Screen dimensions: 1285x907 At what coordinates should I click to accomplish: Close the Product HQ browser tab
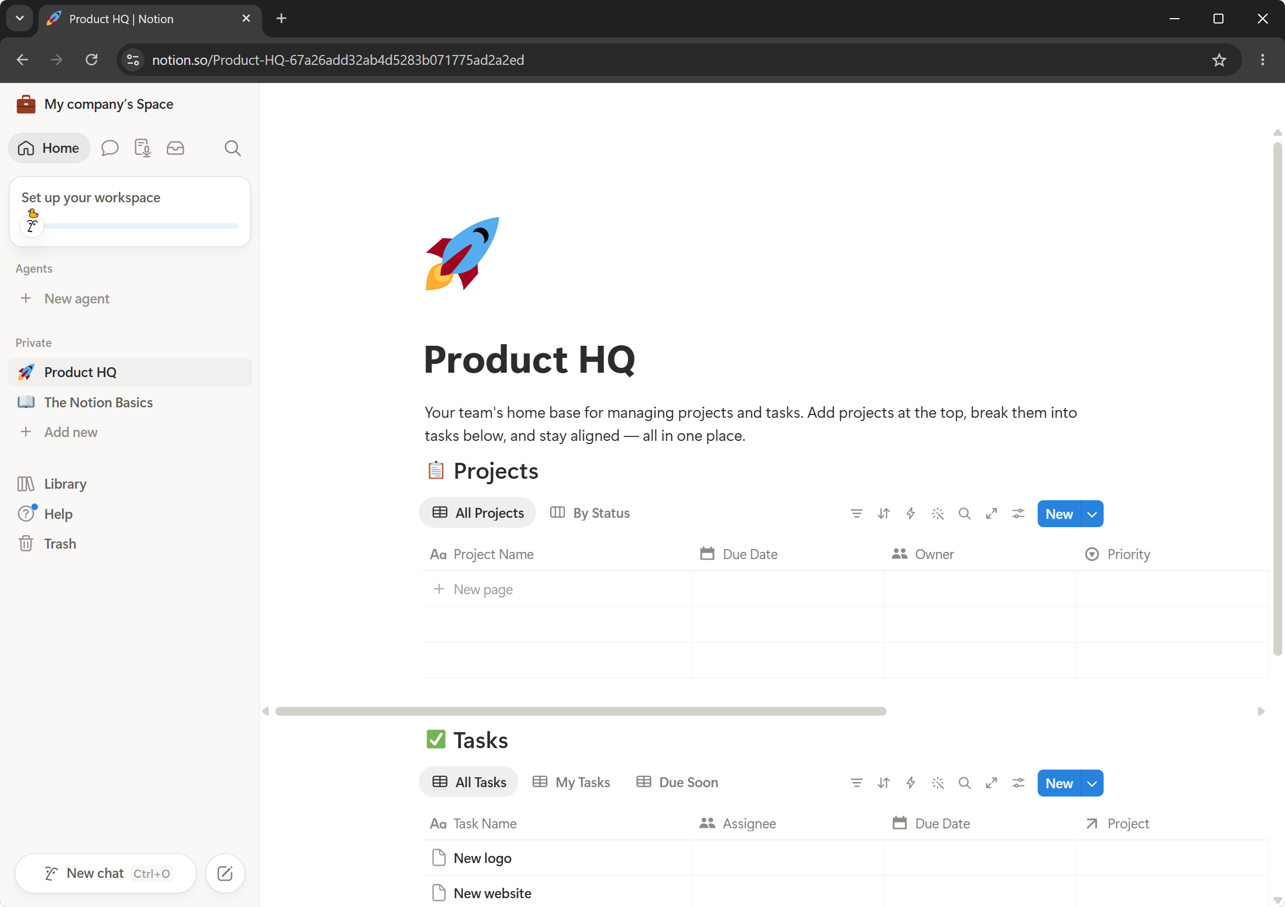click(246, 19)
